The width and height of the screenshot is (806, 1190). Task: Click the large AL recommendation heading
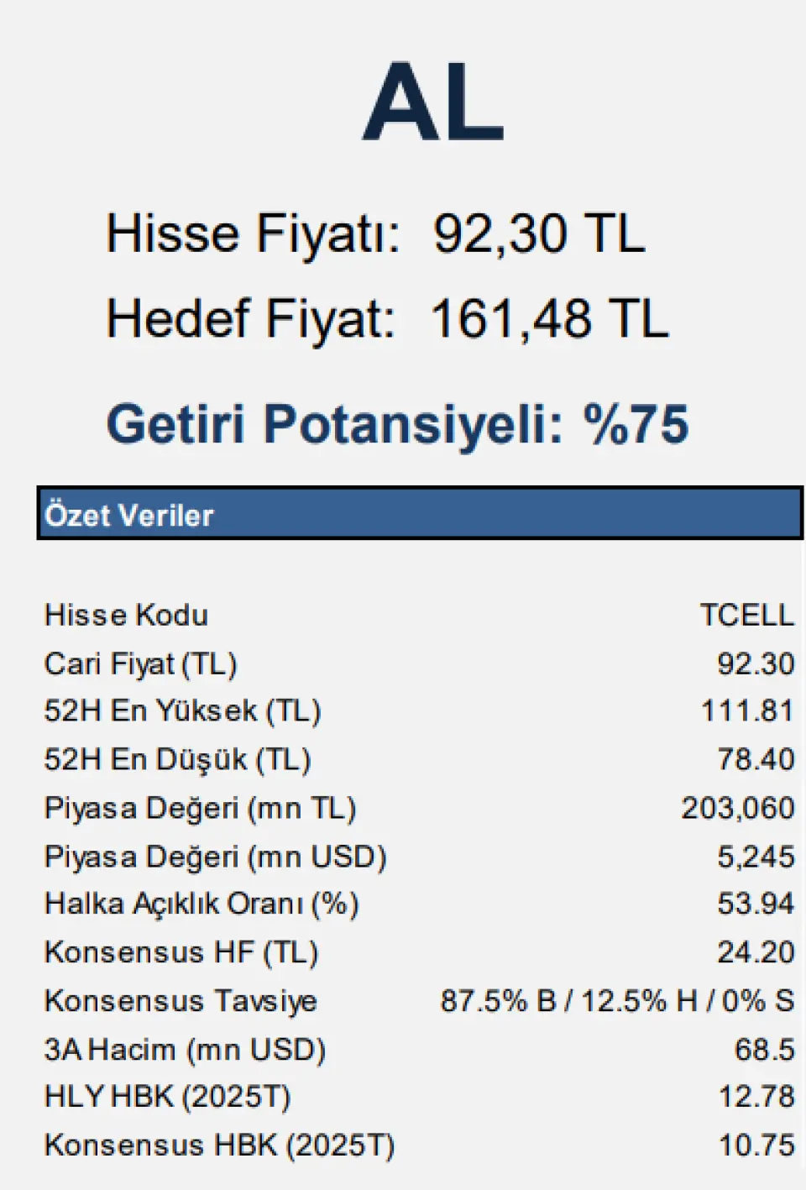click(x=433, y=102)
